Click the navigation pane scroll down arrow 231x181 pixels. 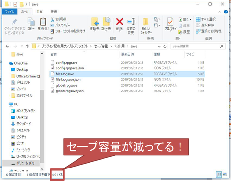point(42,169)
